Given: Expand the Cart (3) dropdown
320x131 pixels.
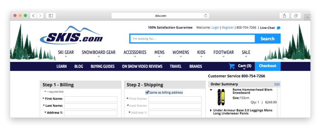Looking at the screenshot, I should [x=244, y=66].
